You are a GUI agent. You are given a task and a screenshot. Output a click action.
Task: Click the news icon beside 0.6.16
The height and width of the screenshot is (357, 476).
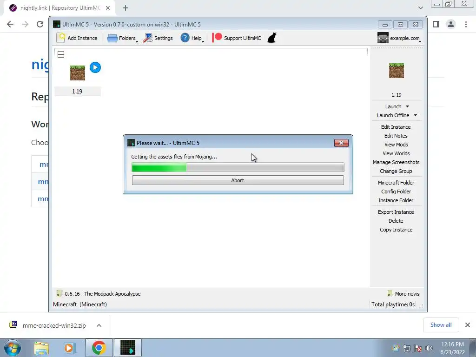click(x=59, y=293)
